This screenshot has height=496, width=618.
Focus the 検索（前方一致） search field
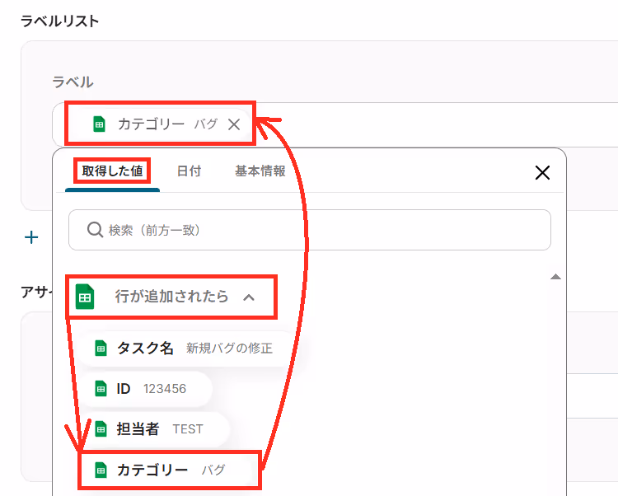point(310,230)
